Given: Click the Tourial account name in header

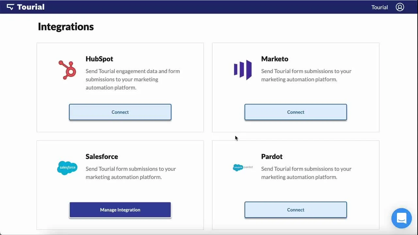Looking at the screenshot, I should click(379, 7).
